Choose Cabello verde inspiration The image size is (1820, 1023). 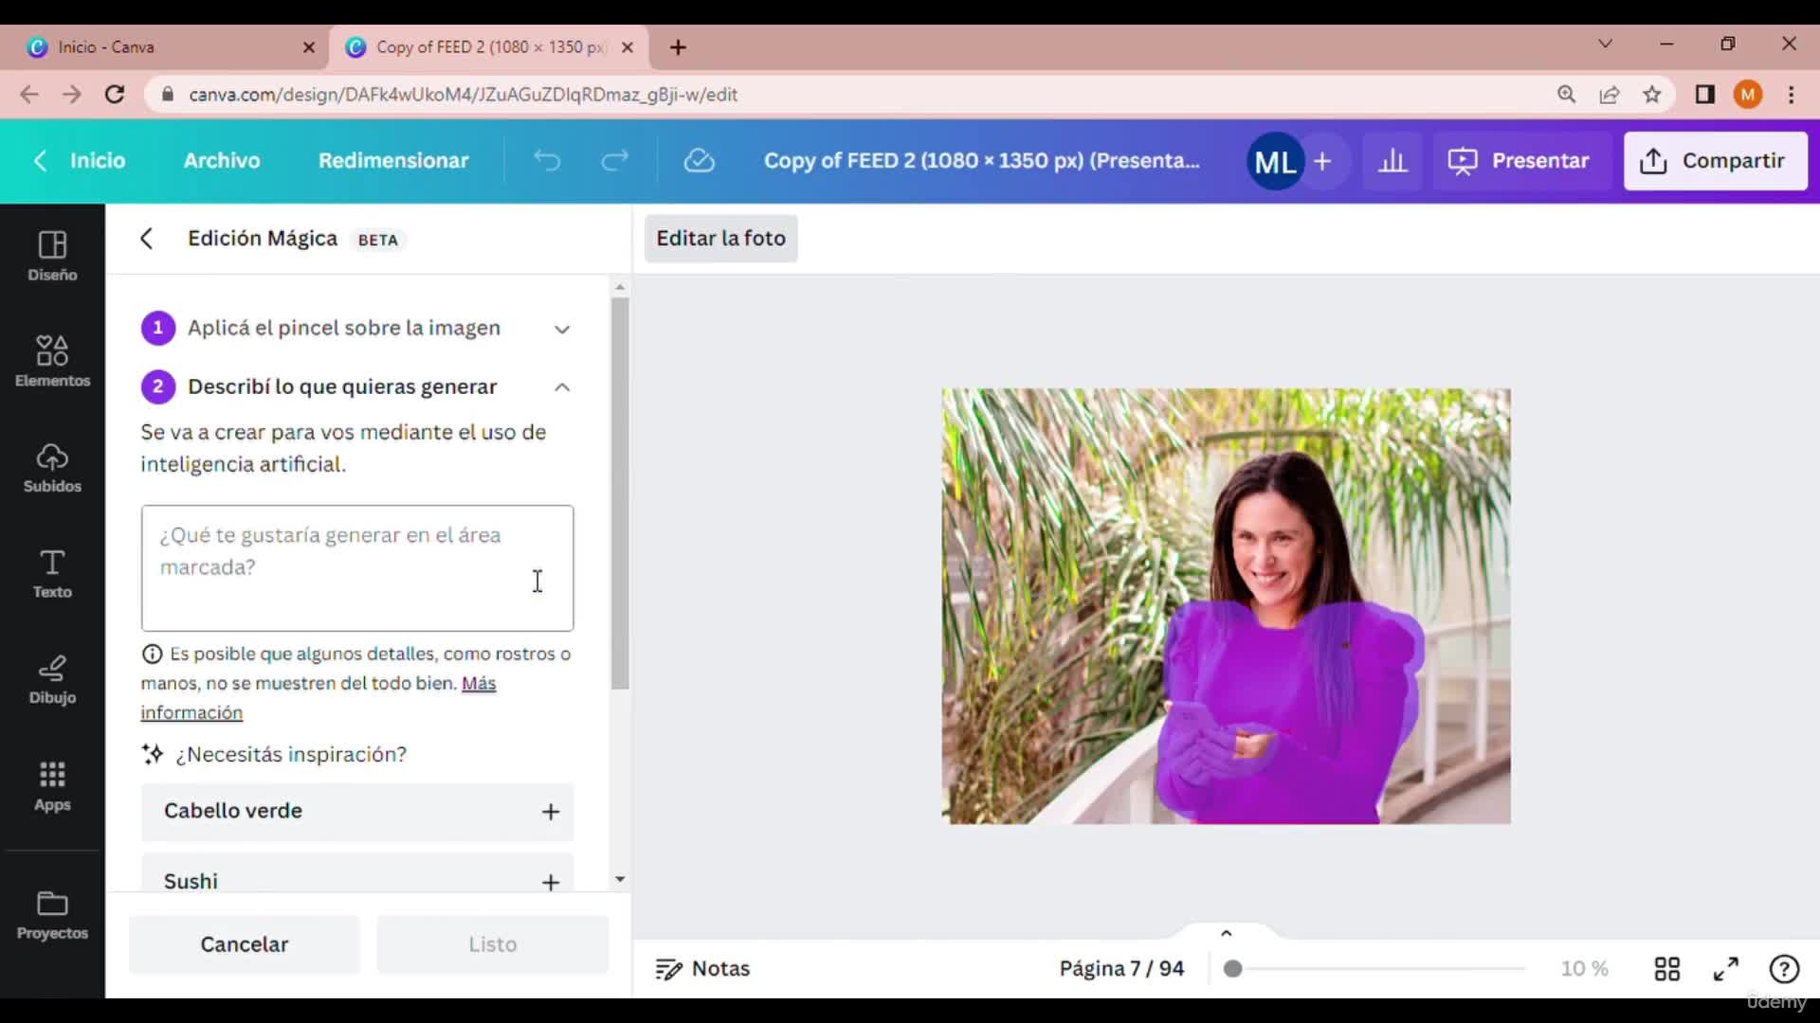(x=357, y=812)
